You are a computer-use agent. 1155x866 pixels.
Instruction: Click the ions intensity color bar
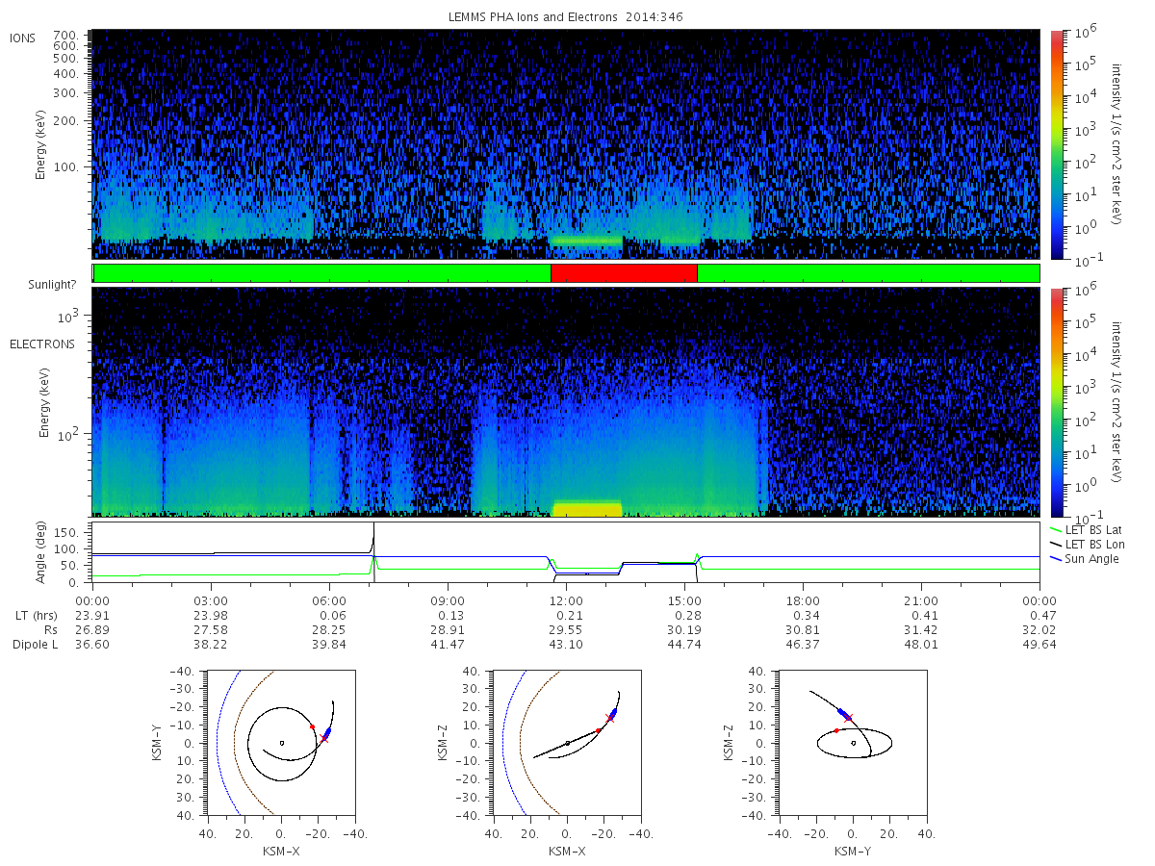(1056, 144)
